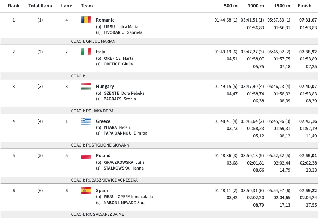The image size is (318, 220).
Task: Click the Poland flag icon
Action: pos(86,155)
